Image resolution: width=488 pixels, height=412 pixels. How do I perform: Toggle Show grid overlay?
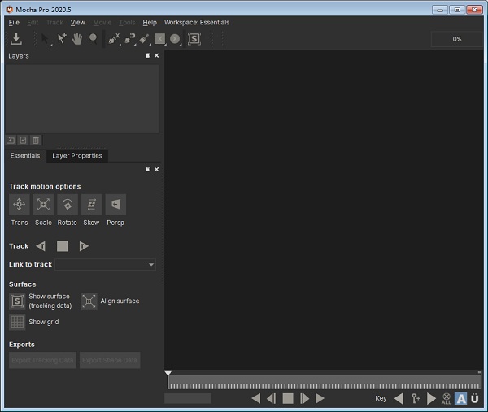17,322
